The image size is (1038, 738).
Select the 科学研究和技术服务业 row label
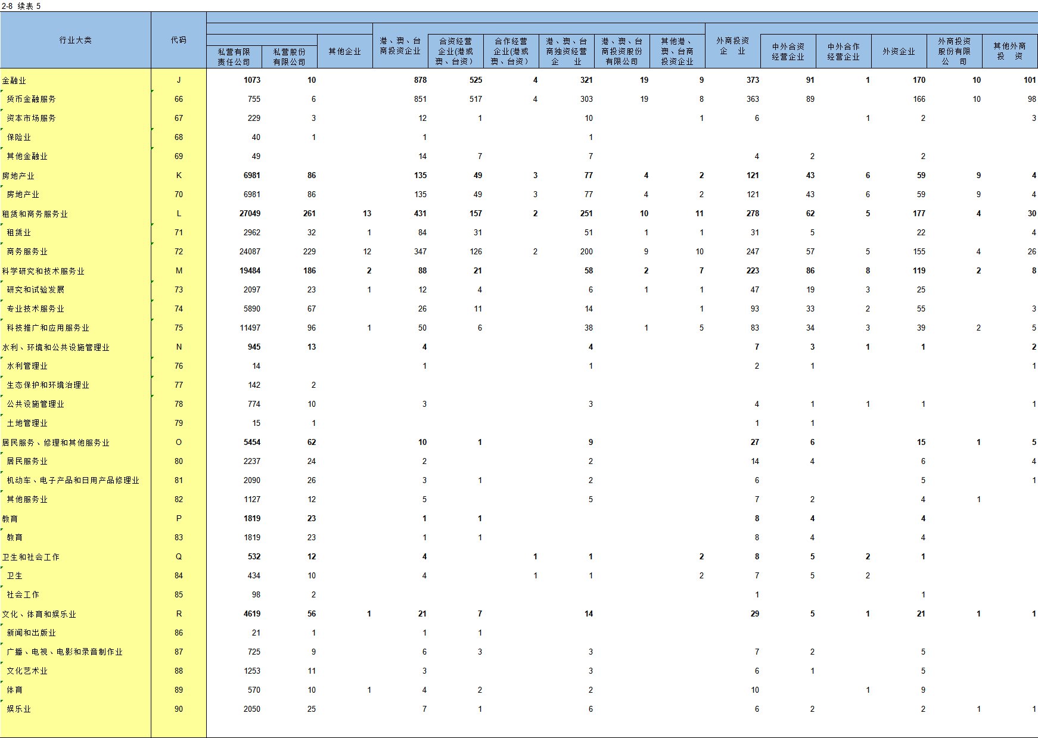pyautogui.click(x=43, y=271)
